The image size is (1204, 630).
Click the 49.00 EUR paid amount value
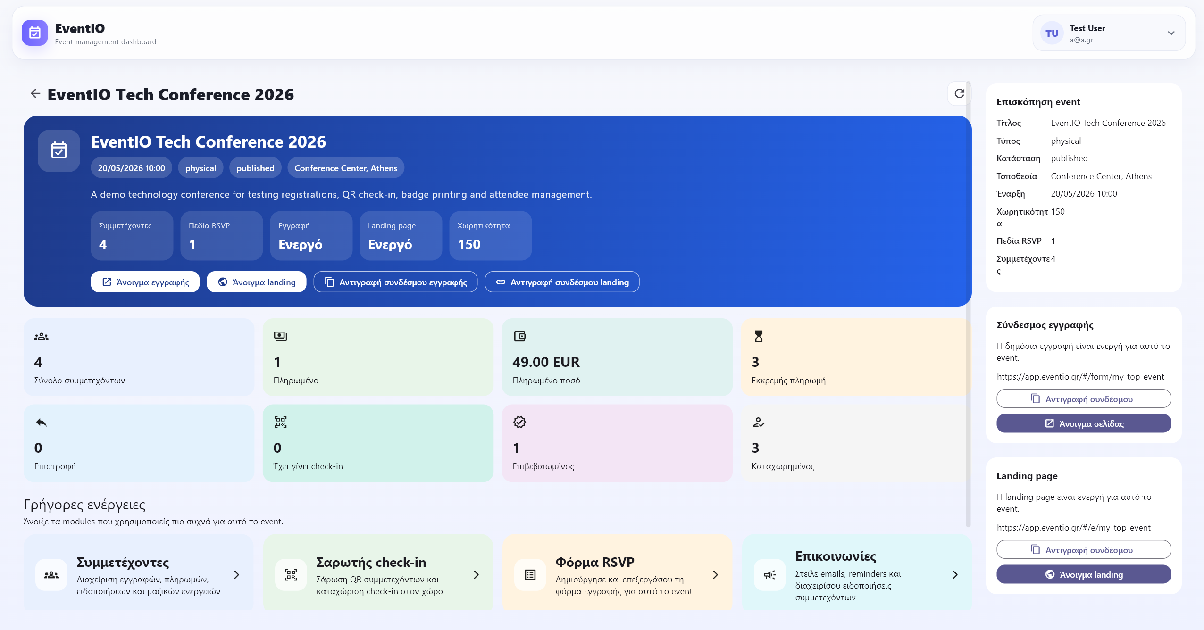[x=546, y=362]
